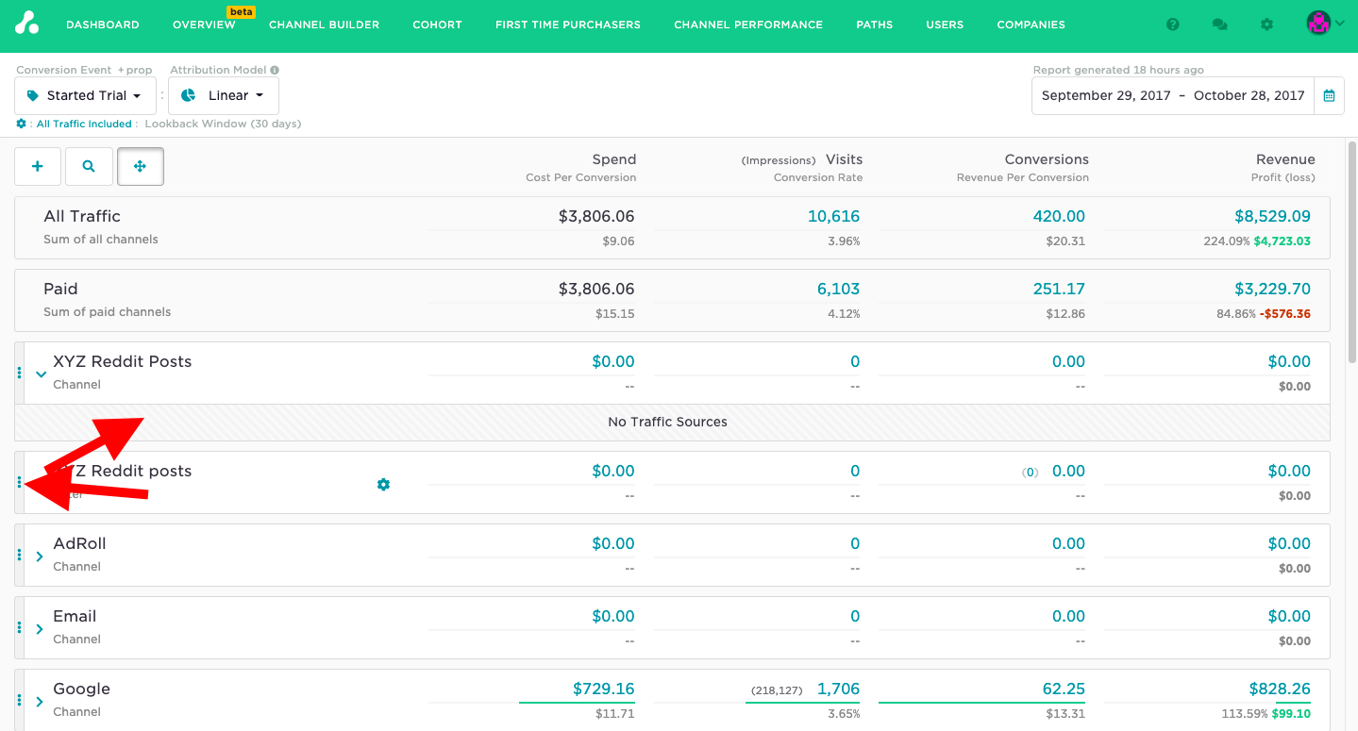Expand the AdRoll channel
The height and width of the screenshot is (731, 1358).
click(x=40, y=557)
